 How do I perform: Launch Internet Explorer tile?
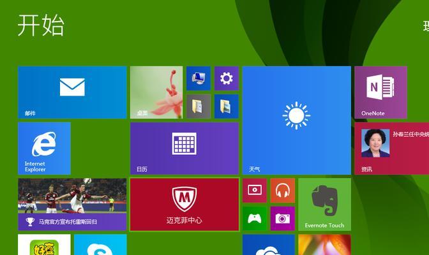point(44,149)
